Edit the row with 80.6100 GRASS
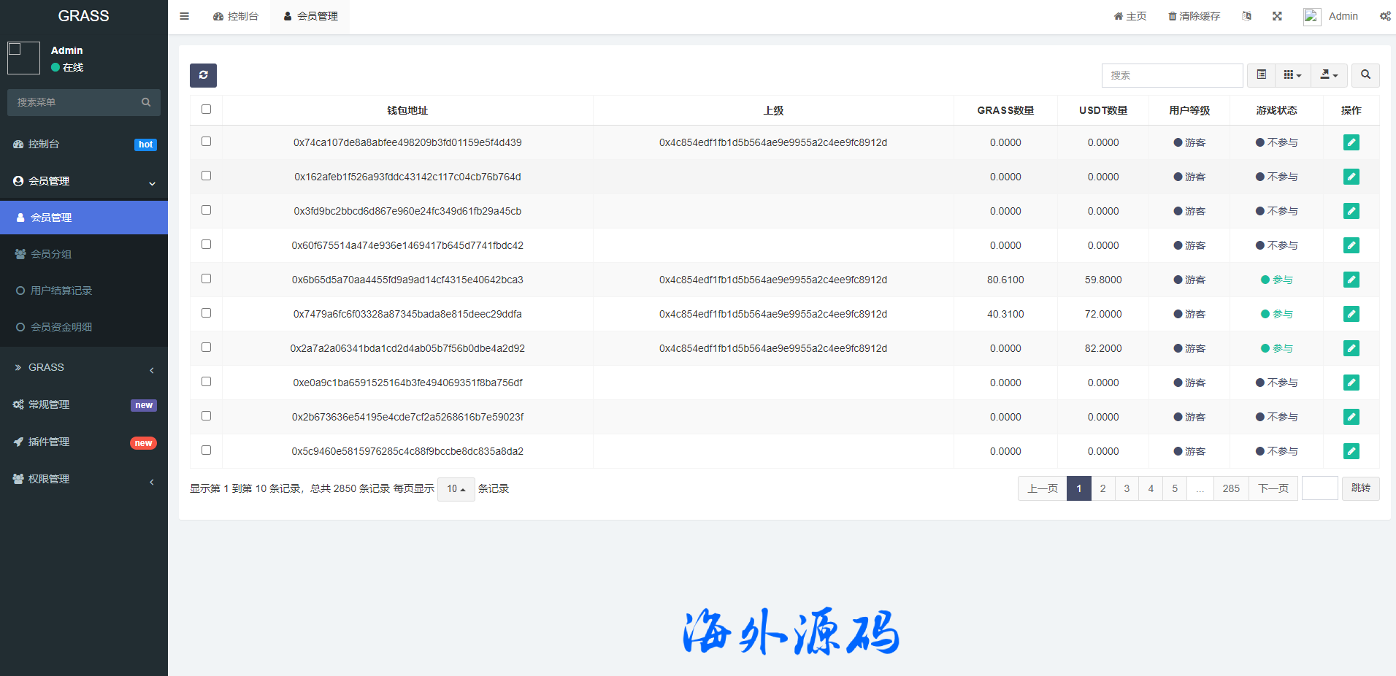This screenshot has height=676, width=1396. tap(1351, 280)
